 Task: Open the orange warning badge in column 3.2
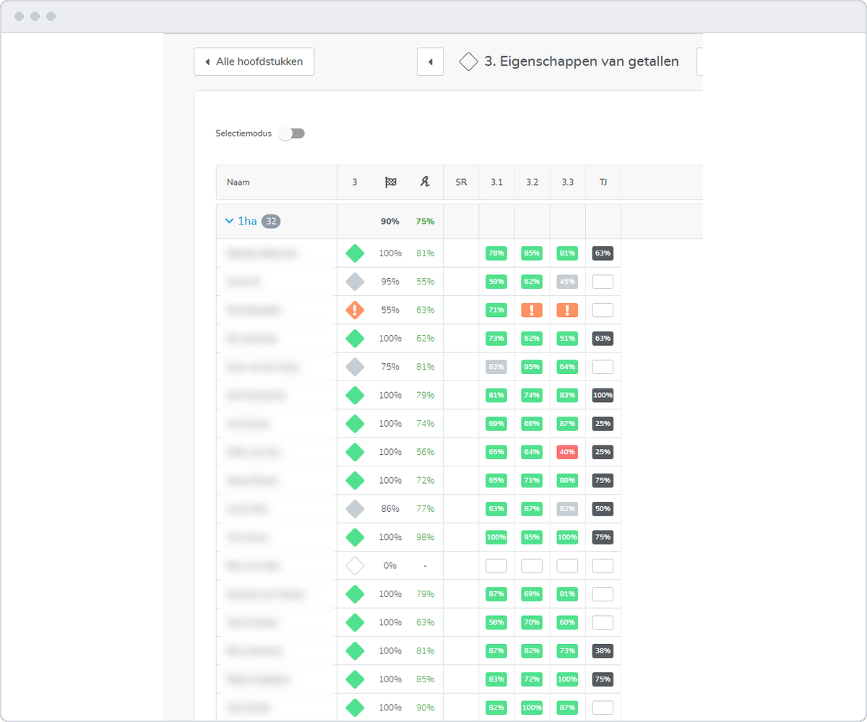tap(532, 310)
